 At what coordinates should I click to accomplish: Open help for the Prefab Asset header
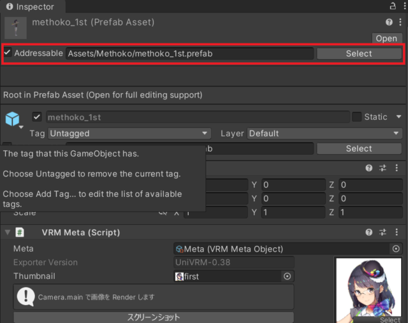tap(389, 22)
